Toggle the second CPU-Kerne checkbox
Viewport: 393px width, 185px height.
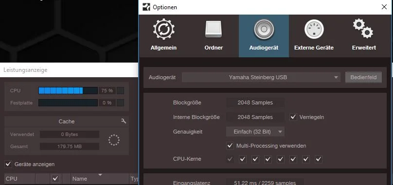(x=243, y=159)
